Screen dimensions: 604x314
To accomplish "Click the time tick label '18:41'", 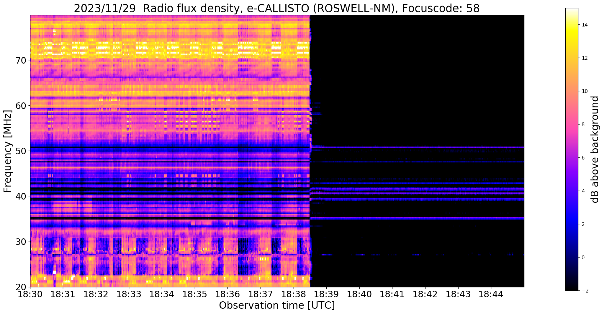I will (392, 294).
